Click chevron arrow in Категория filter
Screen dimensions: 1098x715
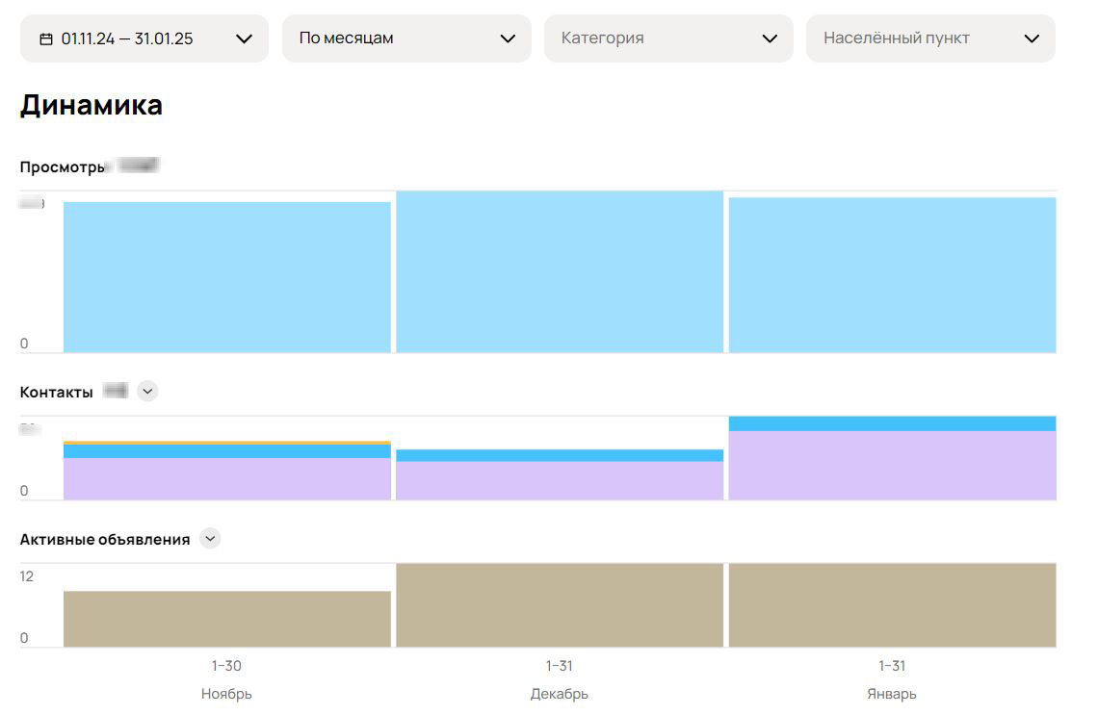tap(770, 38)
